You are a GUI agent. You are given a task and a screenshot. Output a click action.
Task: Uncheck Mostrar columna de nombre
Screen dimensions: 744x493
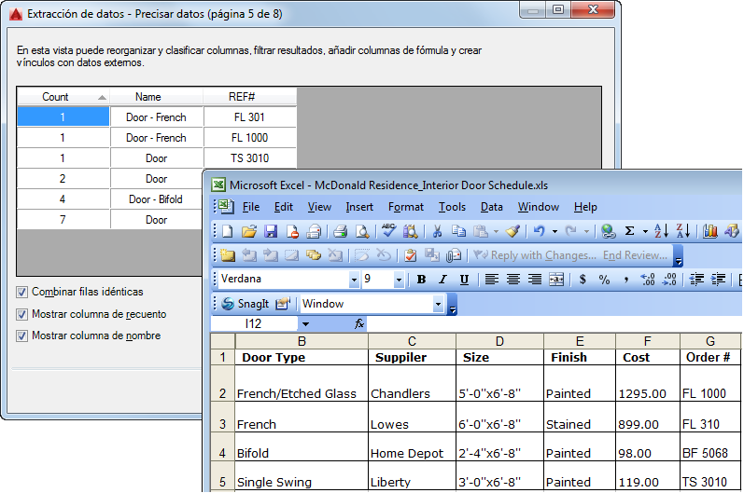21,336
